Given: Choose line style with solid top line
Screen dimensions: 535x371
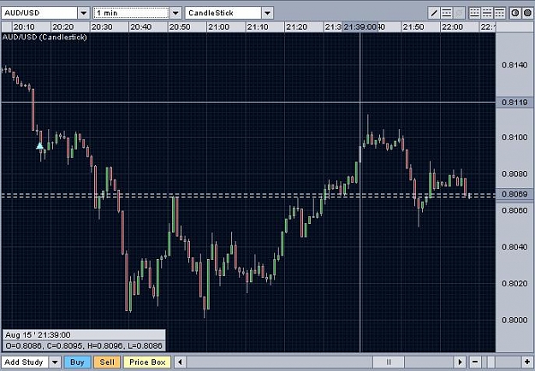Looking at the screenshot, I should tap(499, 14).
